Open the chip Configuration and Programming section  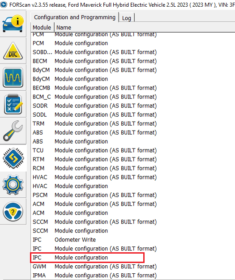pyautogui.click(x=13, y=158)
